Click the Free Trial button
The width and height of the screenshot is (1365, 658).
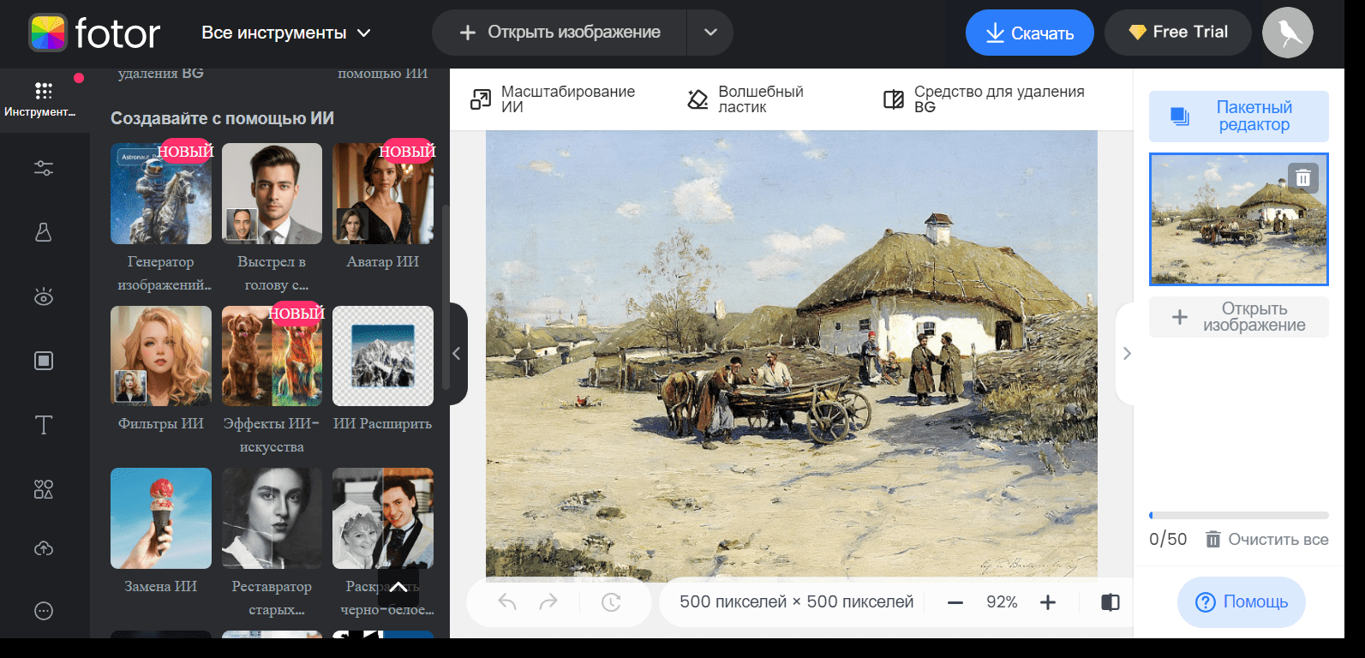click(x=1178, y=33)
